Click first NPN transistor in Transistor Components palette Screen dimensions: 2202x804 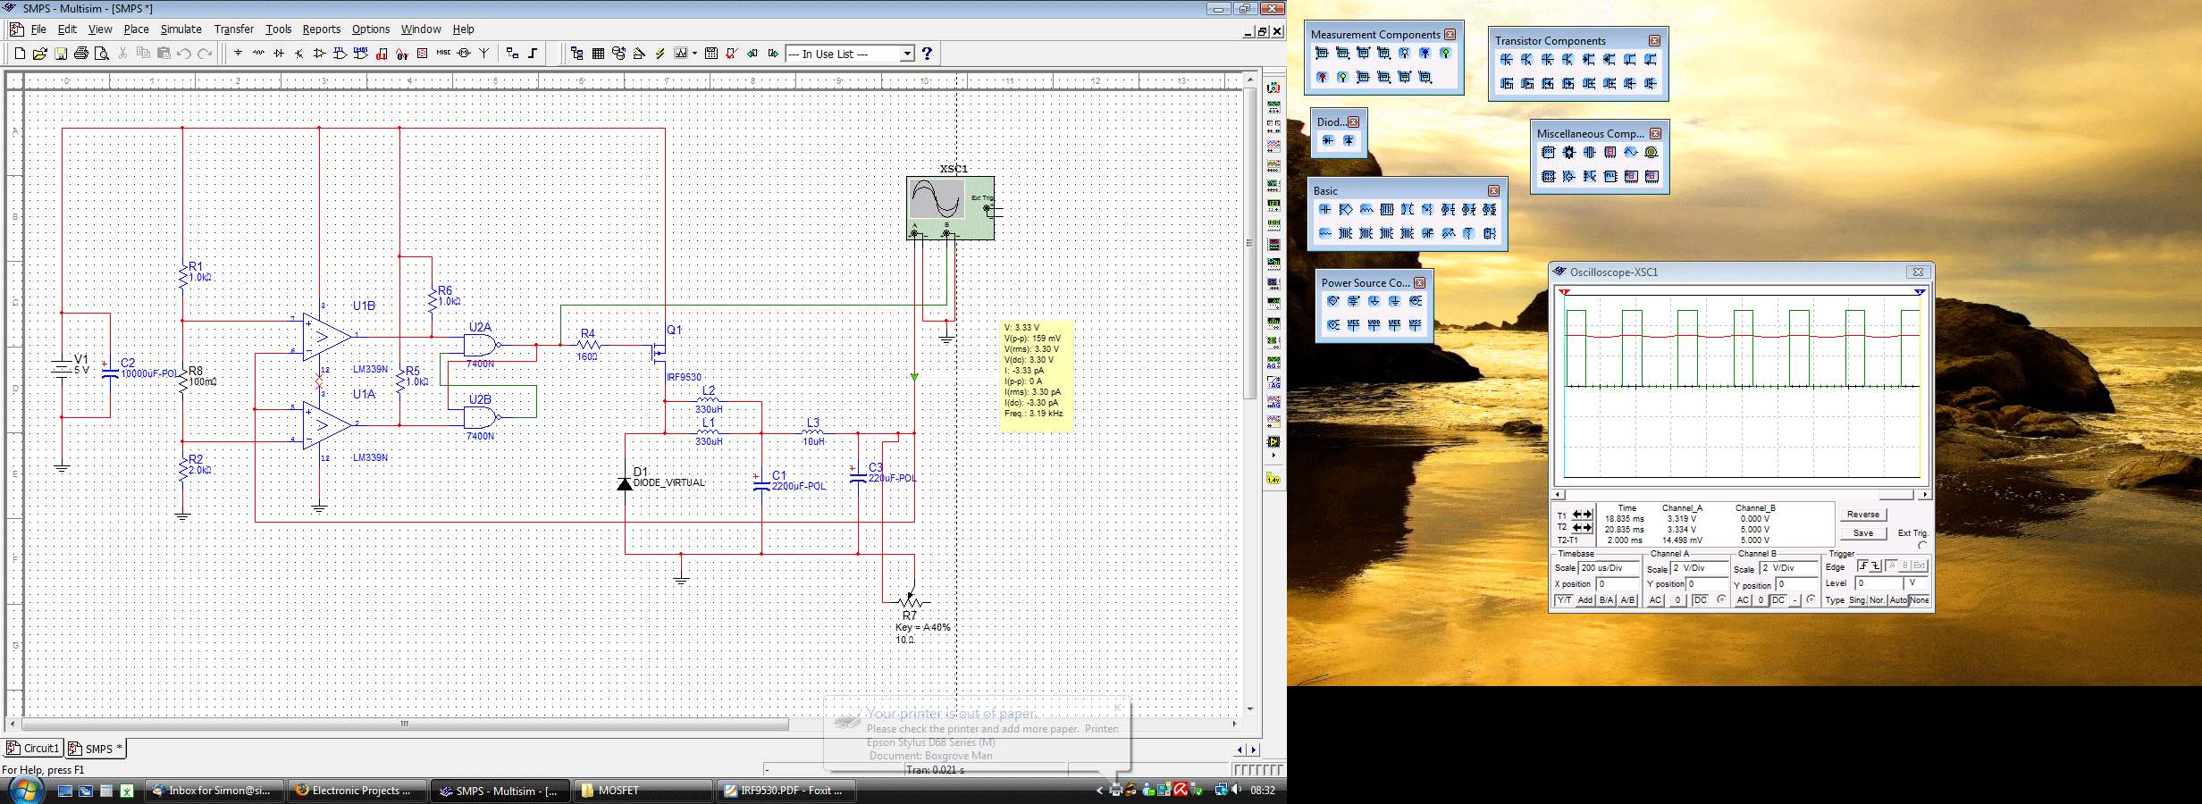[1507, 59]
